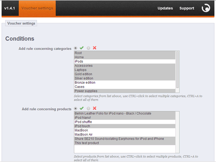The image size is (216, 162).
Task: Click the round logo icon in header
Action: pos(206,8)
